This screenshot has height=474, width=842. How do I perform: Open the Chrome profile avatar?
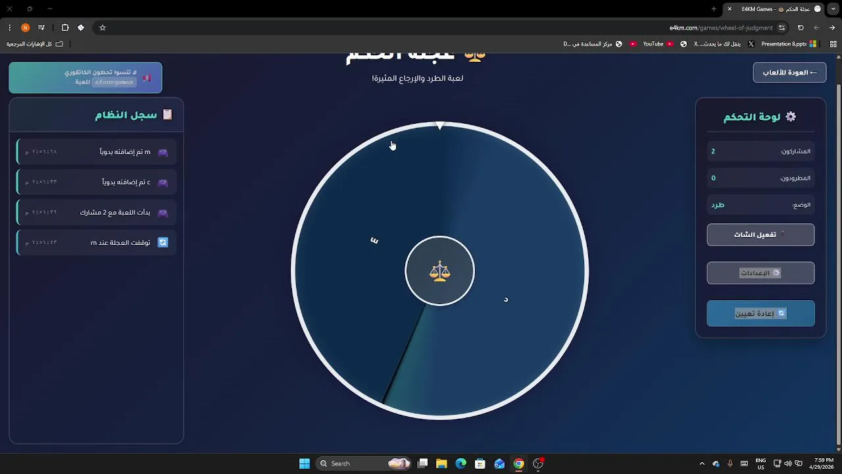tap(25, 28)
